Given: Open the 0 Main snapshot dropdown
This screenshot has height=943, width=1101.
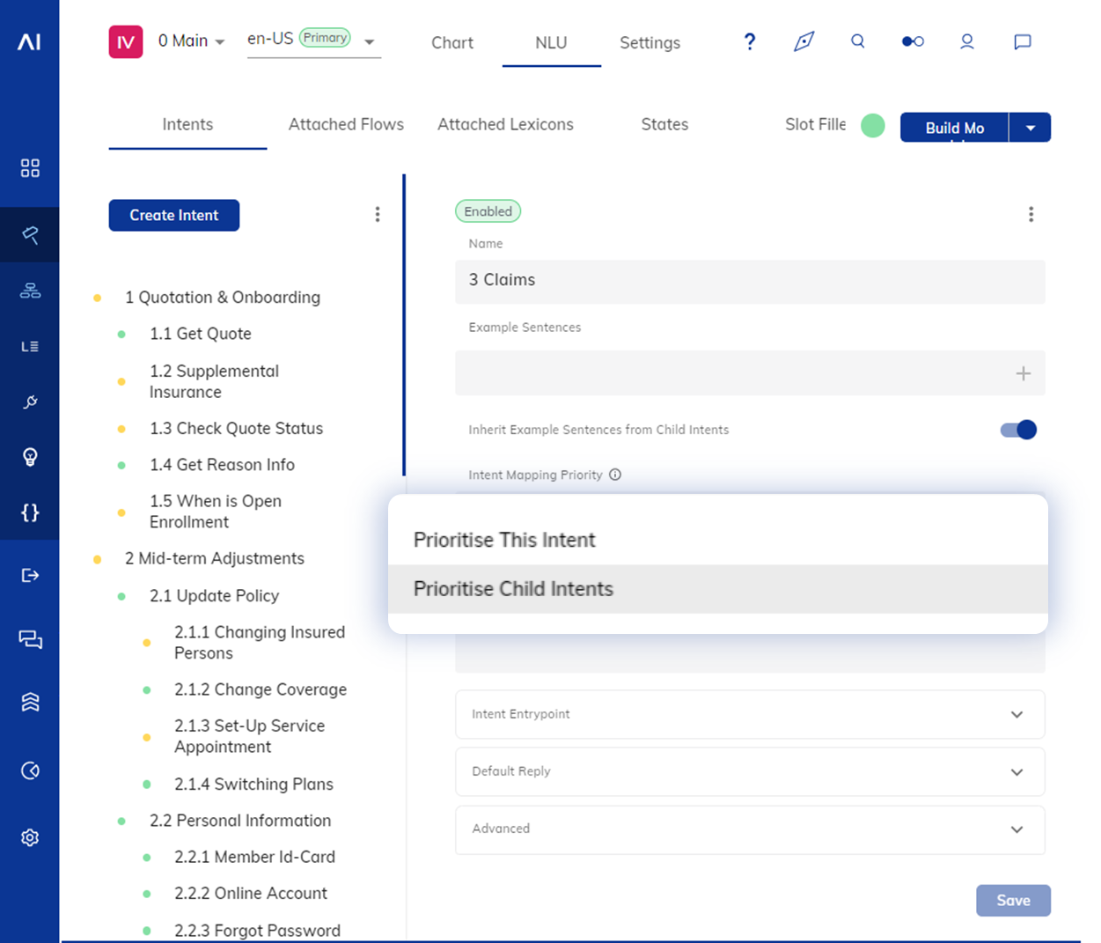Looking at the screenshot, I should (191, 41).
